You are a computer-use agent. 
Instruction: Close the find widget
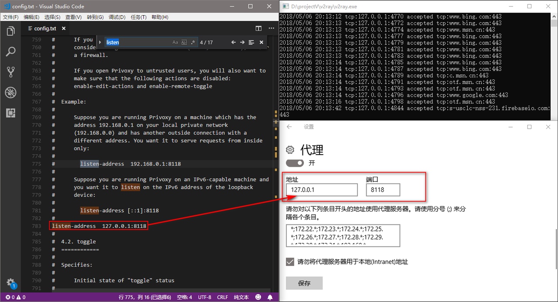pyautogui.click(x=262, y=42)
